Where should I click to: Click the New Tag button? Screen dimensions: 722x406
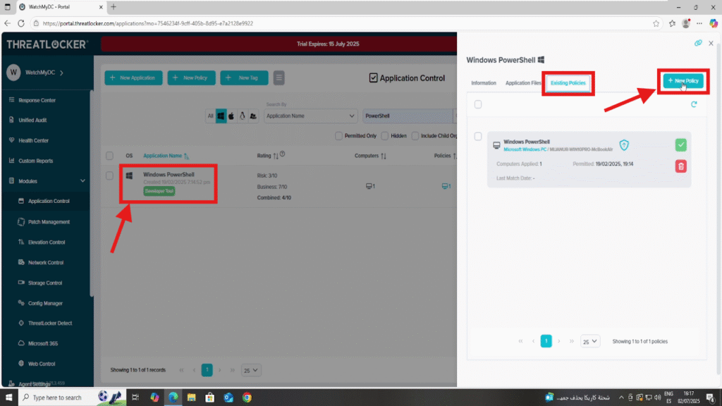(x=244, y=78)
